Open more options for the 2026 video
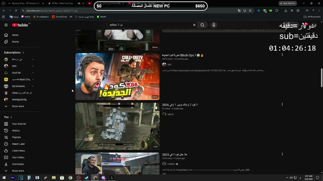 (x=282, y=104)
